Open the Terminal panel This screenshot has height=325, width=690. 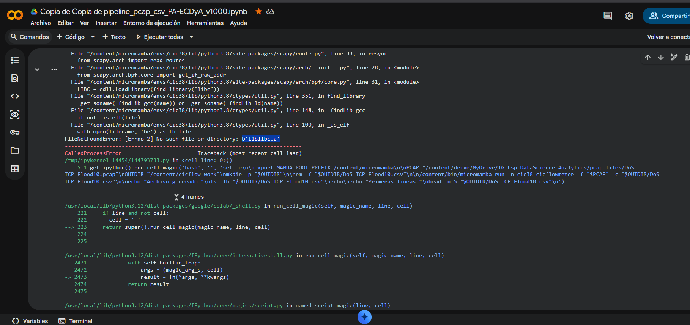[76, 321]
